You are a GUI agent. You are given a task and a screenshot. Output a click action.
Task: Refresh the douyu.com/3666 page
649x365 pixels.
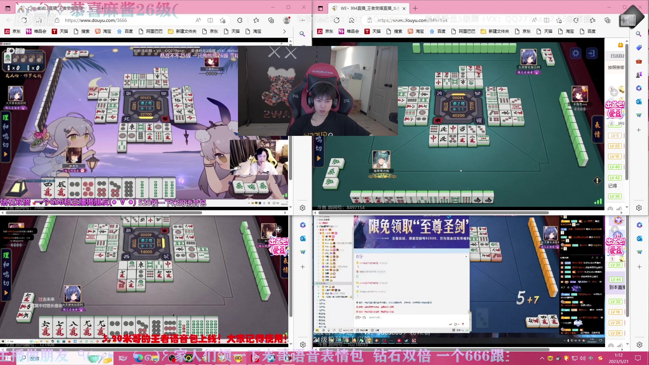pyautogui.click(x=24, y=20)
